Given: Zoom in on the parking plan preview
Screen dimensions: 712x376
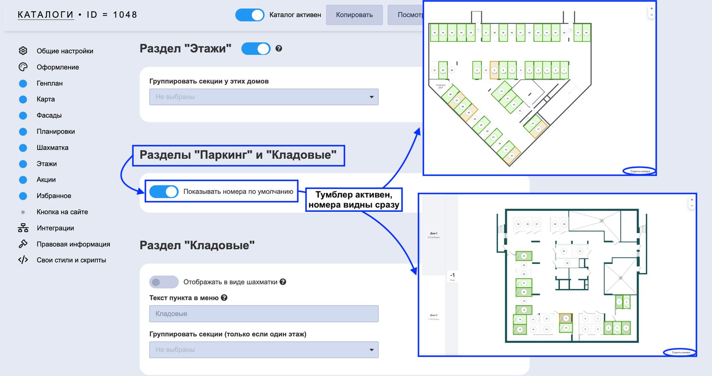Looking at the screenshot, I should (651, 8).
